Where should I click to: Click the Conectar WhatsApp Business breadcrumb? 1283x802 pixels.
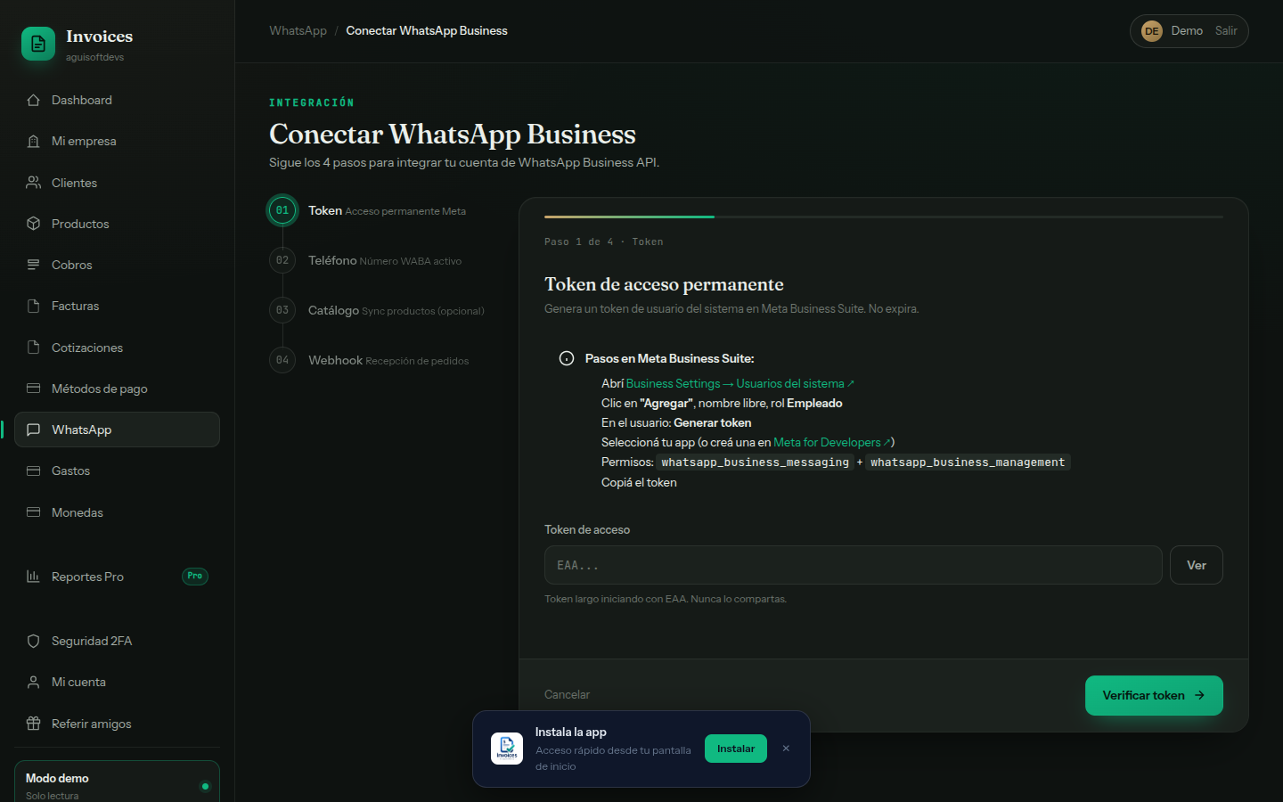click(427, 30)
